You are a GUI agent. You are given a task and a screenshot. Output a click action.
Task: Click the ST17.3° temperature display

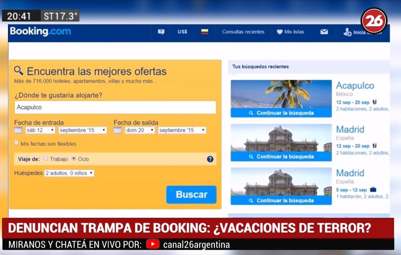(x=60, y=16)
